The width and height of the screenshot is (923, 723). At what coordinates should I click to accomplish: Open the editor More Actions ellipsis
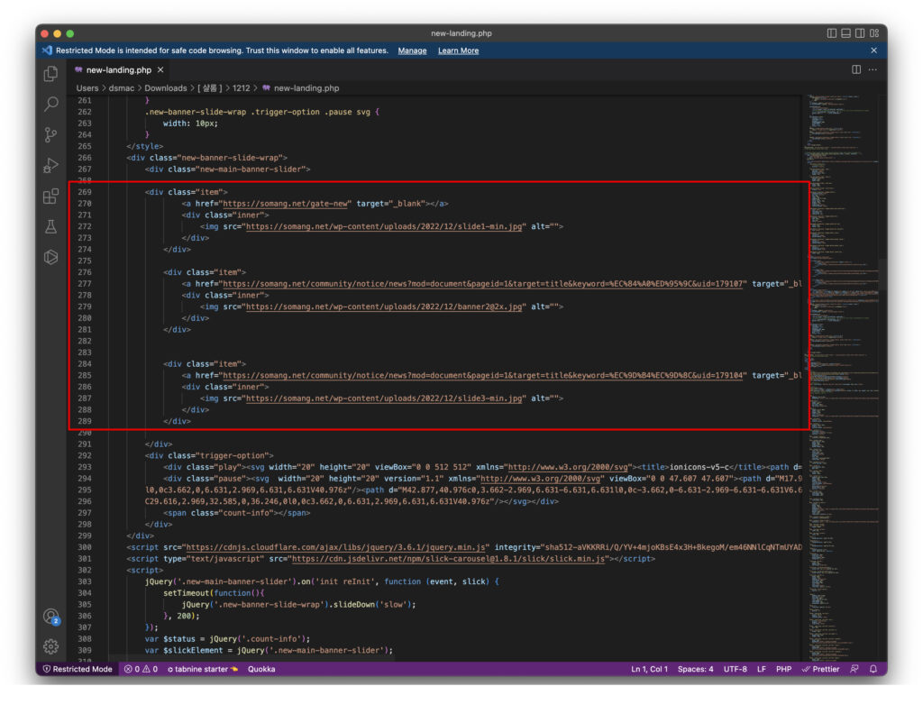(x=873, y=69)
